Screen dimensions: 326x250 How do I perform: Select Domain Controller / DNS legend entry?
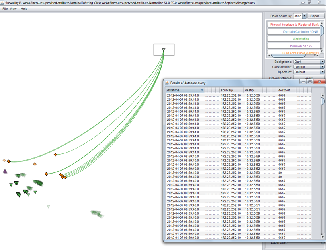294,32
